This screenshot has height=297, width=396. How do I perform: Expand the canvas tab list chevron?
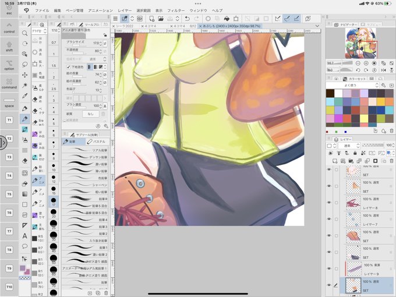point(317,26)
